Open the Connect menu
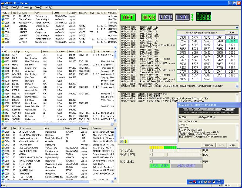This screenshot has width=242, height=188. tap(27, 7)
